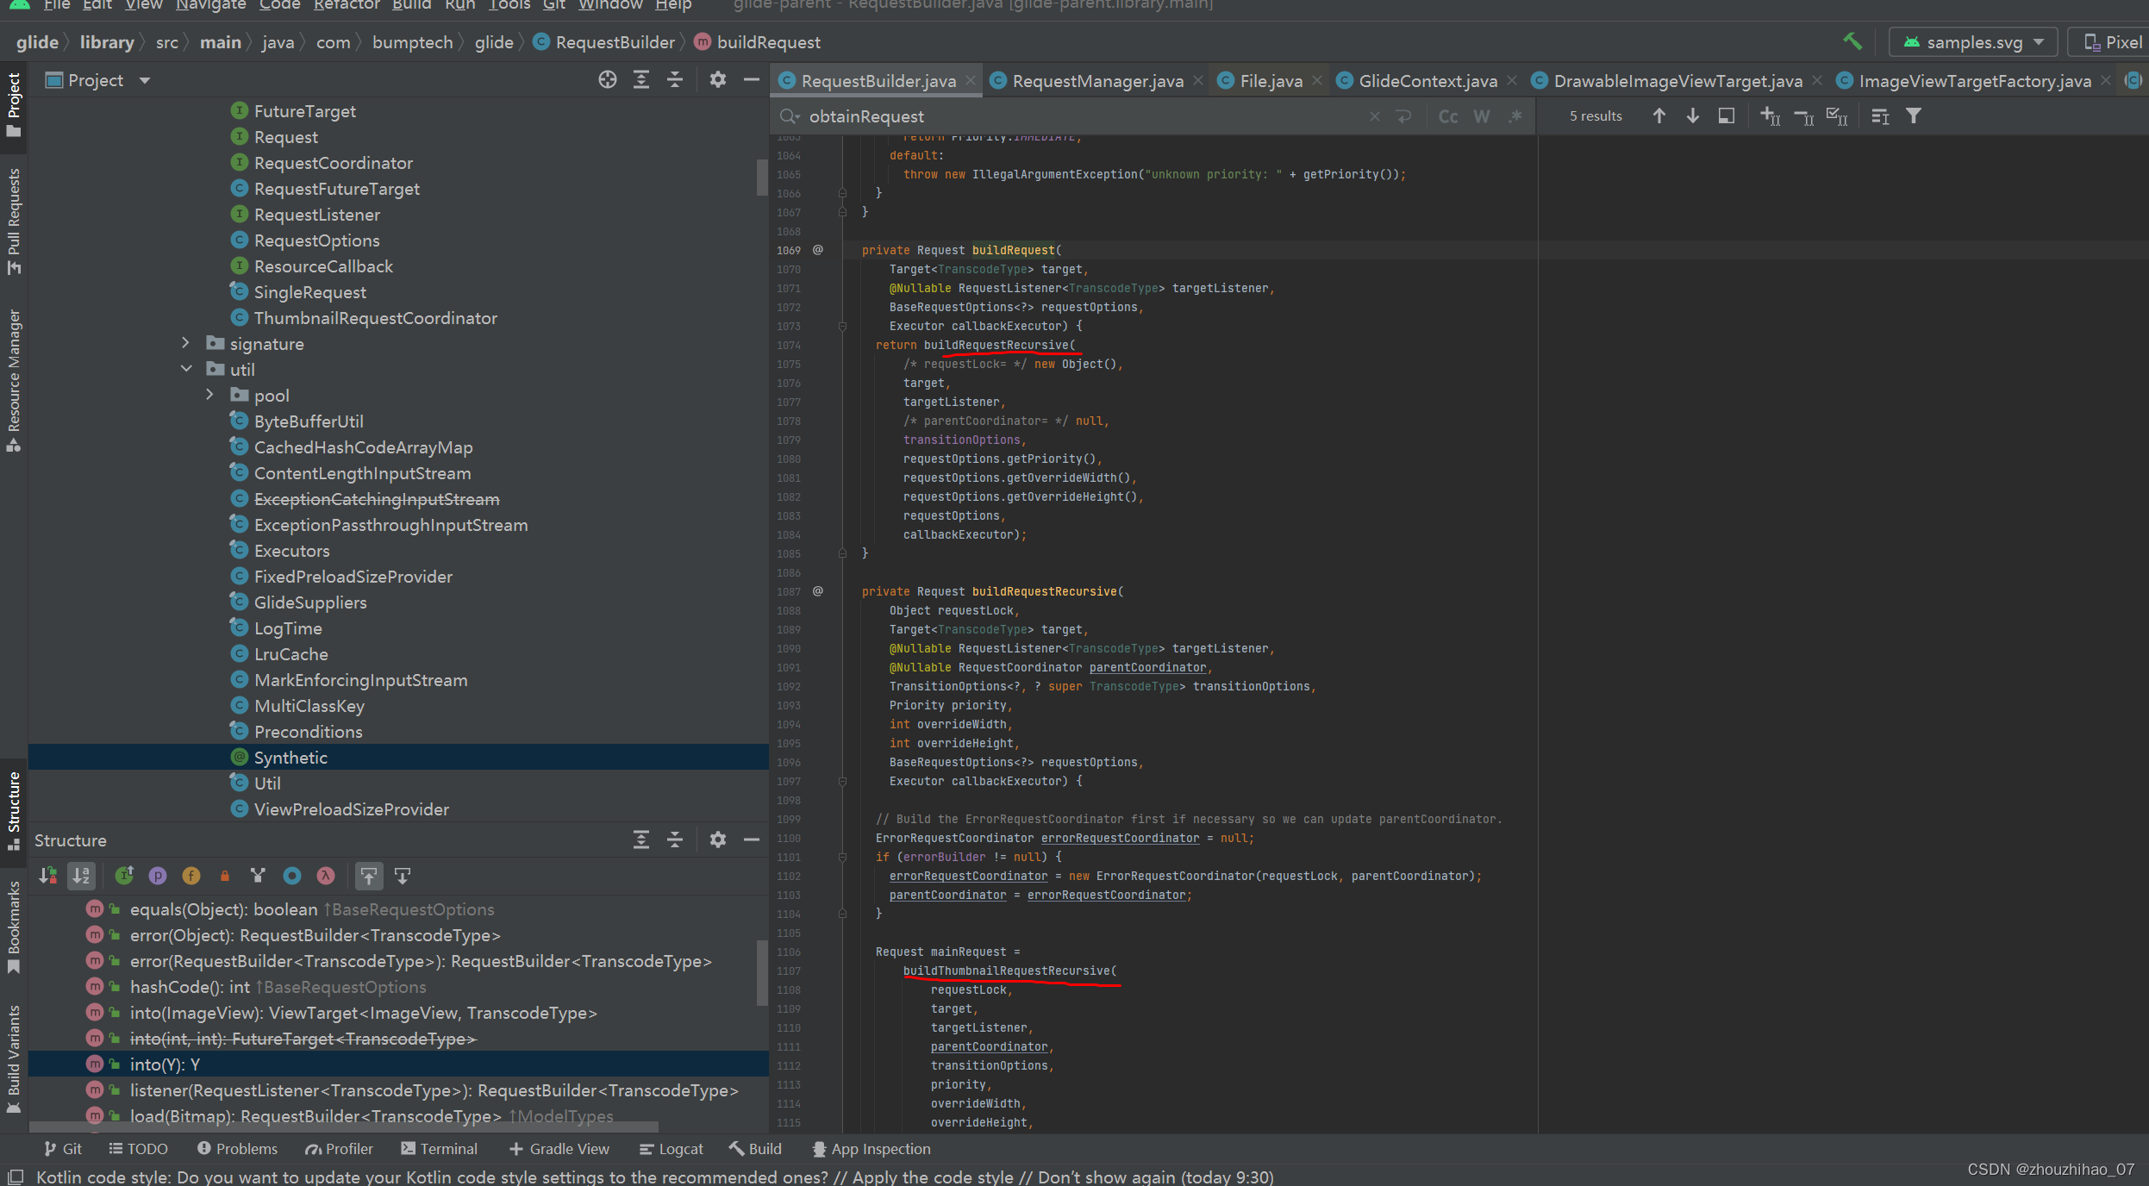The height and width of the screenshot is (1186, 2149).
Task: Expand the pool folder
Action: (x=209, y=395)
